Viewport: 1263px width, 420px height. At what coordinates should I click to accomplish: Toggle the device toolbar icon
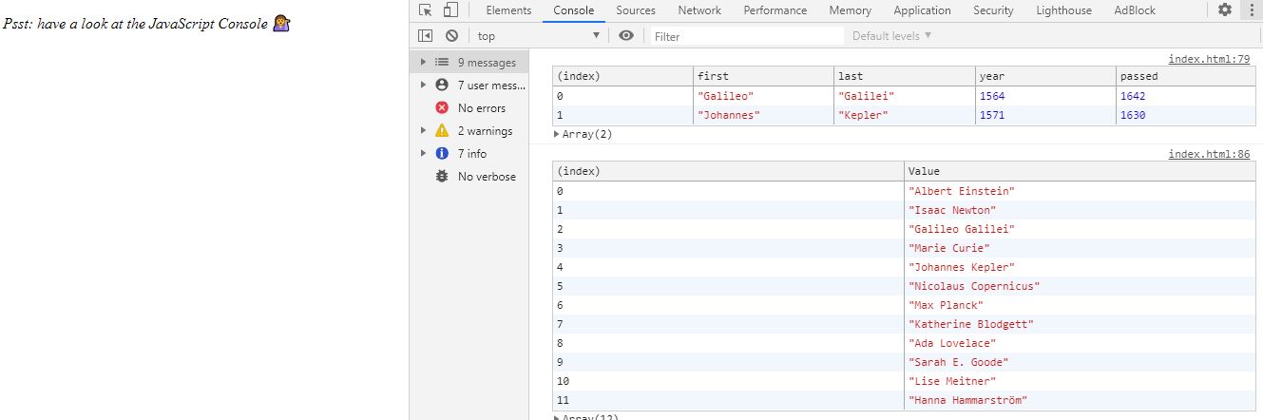pyautogui.click(x=450, y=10)
